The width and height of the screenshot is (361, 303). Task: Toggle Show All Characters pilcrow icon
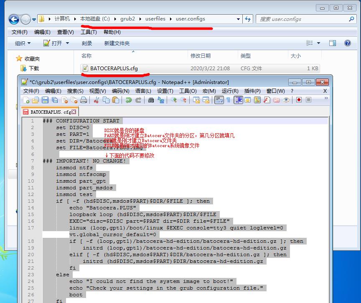click(229, 100)
